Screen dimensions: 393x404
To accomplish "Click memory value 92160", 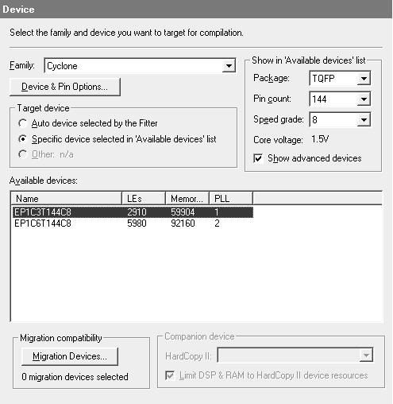I will [x=183, y=223].
